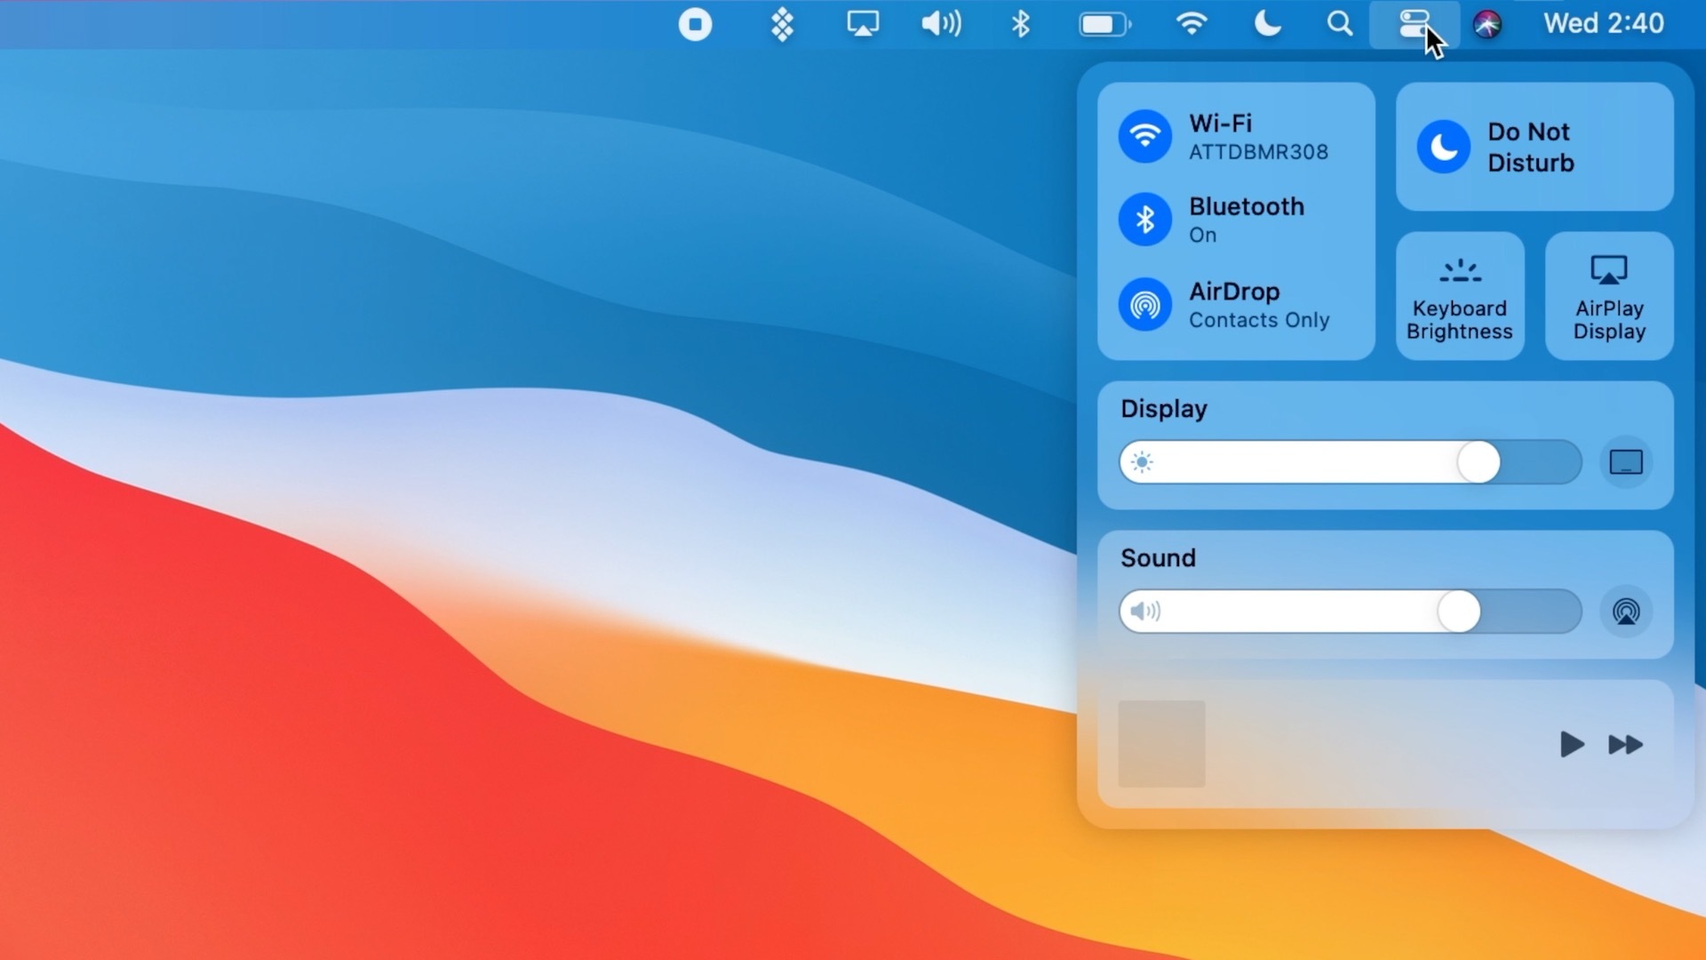The image size is (1706, 960).
Task: Toggle Wi-Fi connection on or off
Action: (x=1144, y=137)
